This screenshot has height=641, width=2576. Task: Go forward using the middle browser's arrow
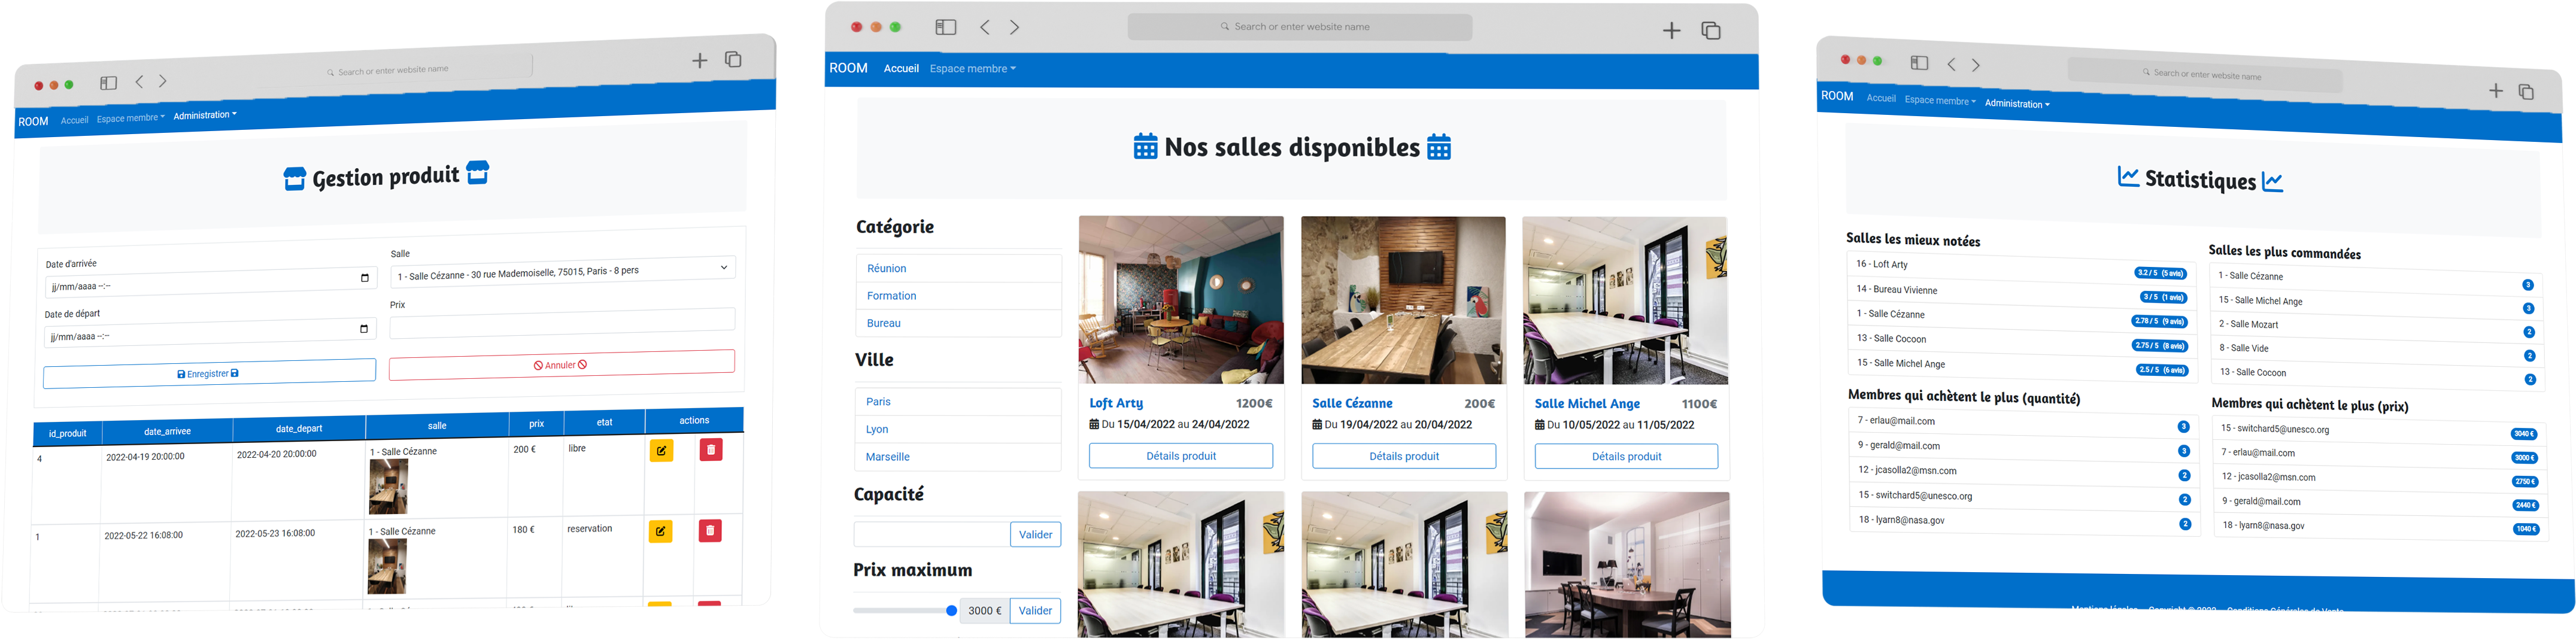click(1014, 27)
